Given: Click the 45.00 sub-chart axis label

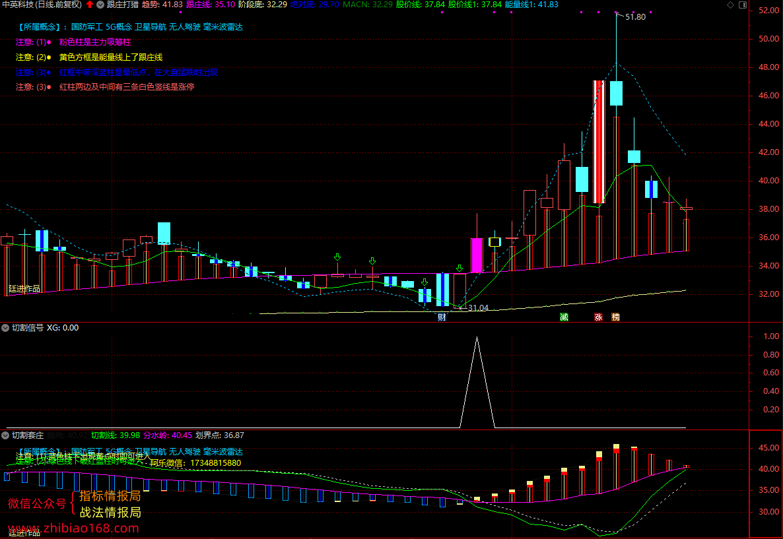Looking at the screenshot, I should [768, 448].
